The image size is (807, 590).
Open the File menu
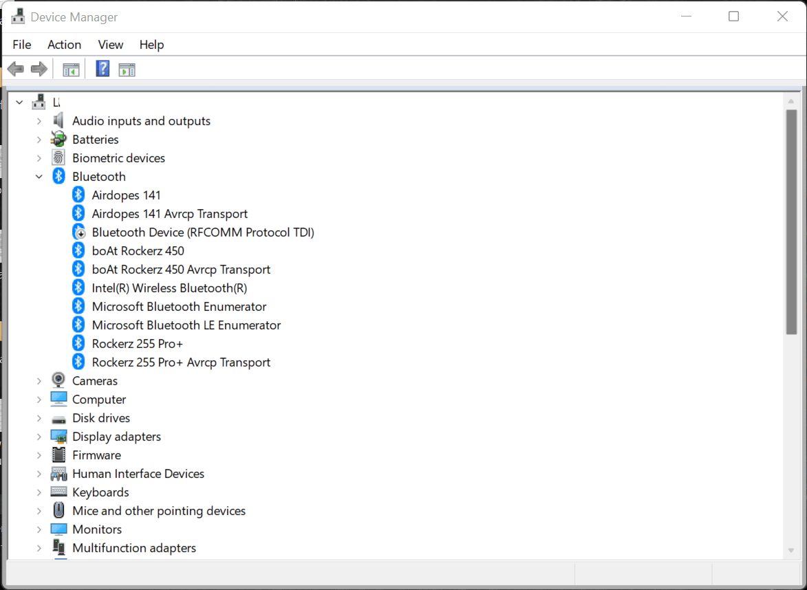click(x=21, y=45)
